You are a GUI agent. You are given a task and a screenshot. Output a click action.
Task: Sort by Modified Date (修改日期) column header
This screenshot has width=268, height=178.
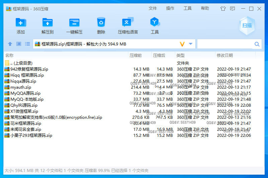click(225, 55)
